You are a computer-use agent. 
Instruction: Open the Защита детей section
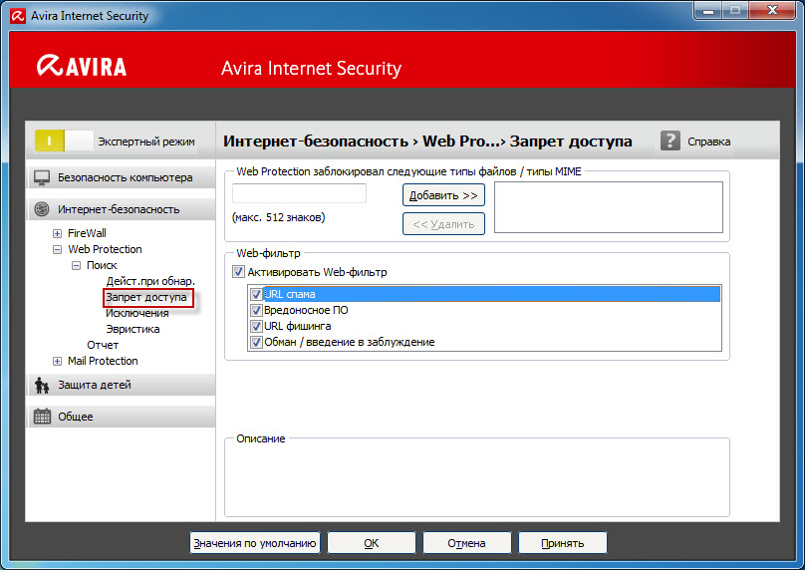click(122, 385)
